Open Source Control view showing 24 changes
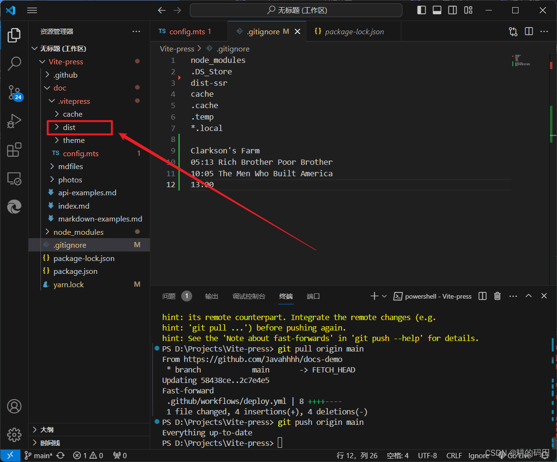Viewport: 557px width, 462px height. coord(14,92)
